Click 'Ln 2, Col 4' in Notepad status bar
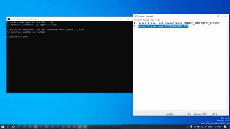The image size is (230, 129). point(170,114)
